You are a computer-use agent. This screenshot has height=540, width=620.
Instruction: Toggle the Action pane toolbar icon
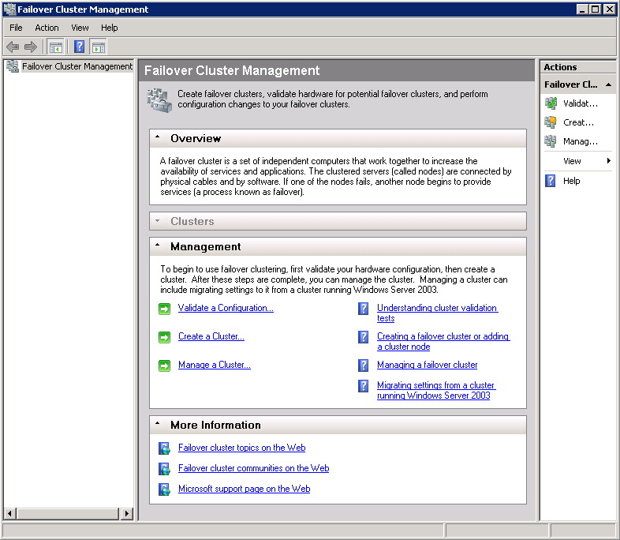point(99,47)
